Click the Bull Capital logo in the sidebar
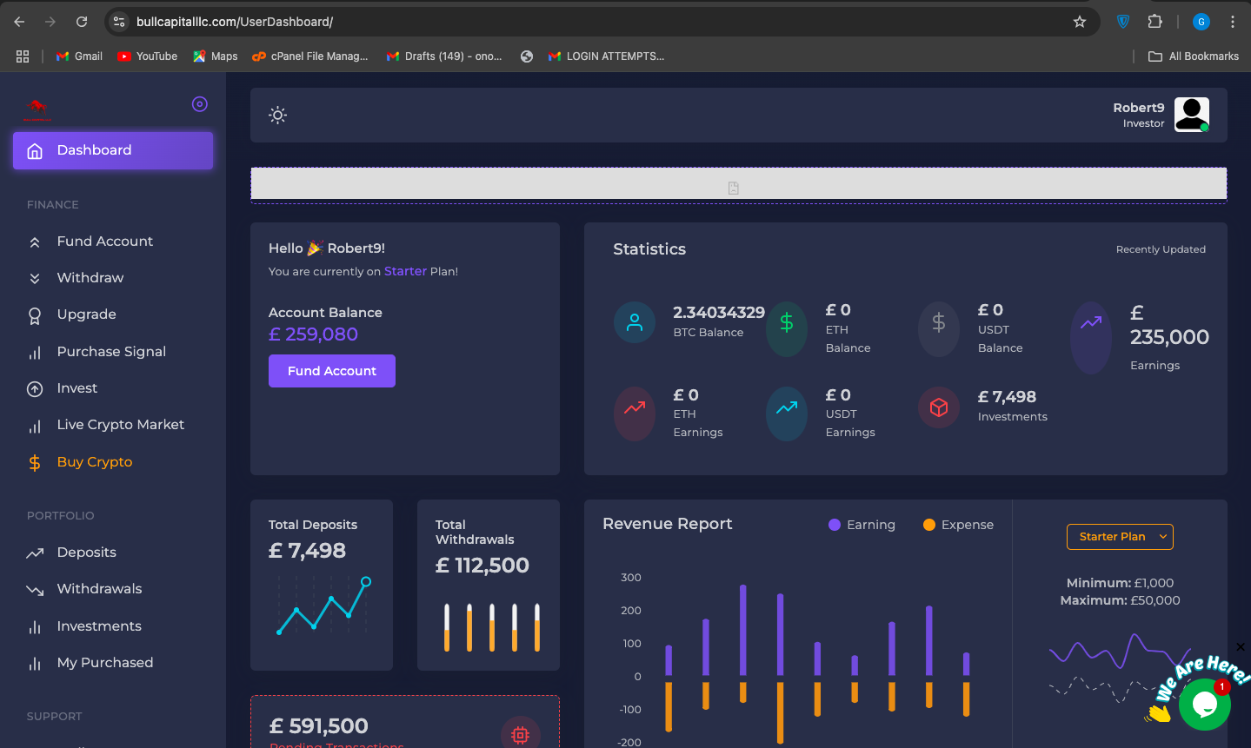The width and height of the screenshot is (1251, 748). point(37,109)
